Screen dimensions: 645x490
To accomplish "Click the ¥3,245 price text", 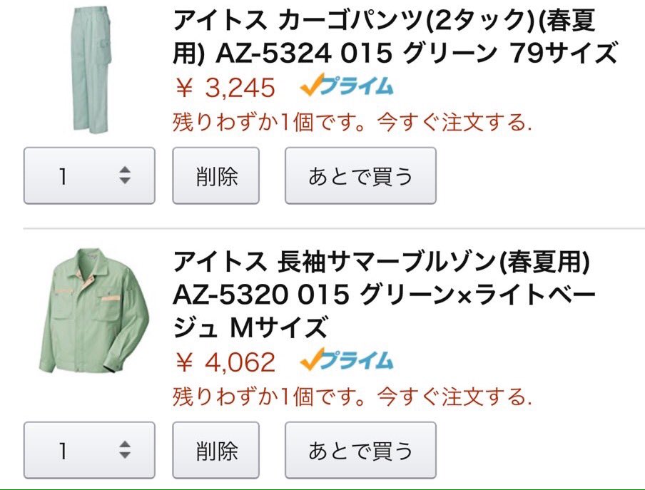I will coord(225,88).
